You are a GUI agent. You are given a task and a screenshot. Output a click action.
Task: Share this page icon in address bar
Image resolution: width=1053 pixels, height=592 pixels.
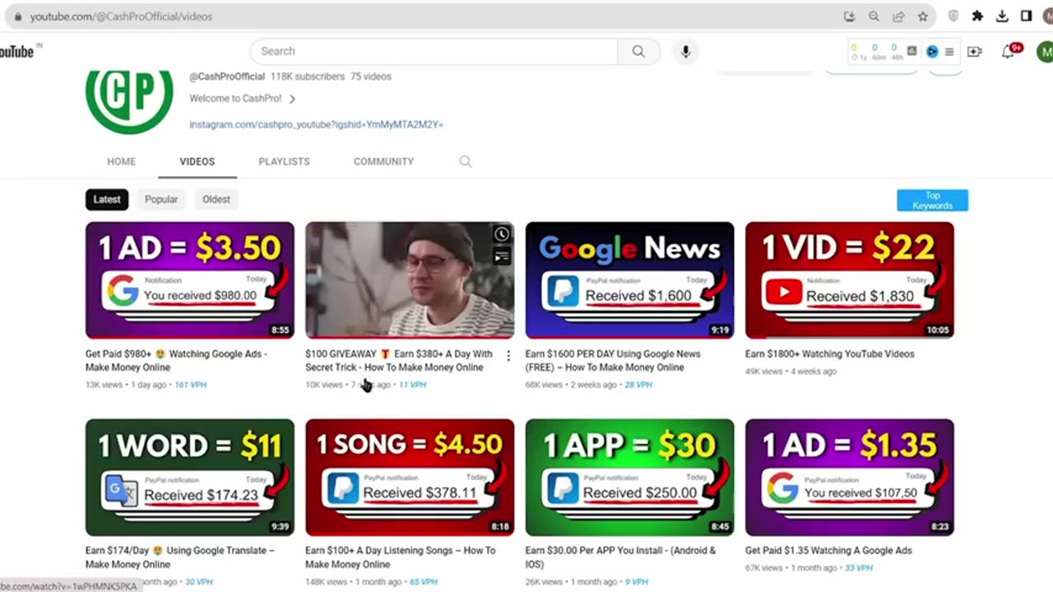click(898, 16)
